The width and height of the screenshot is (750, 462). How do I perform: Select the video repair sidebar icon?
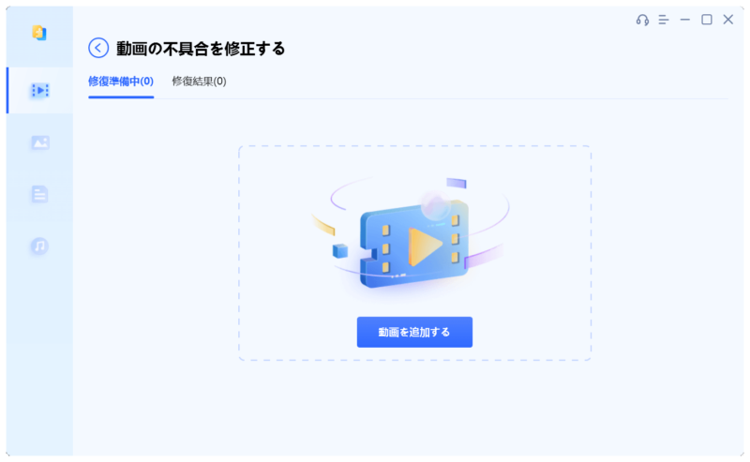click(x=40, y=90)
